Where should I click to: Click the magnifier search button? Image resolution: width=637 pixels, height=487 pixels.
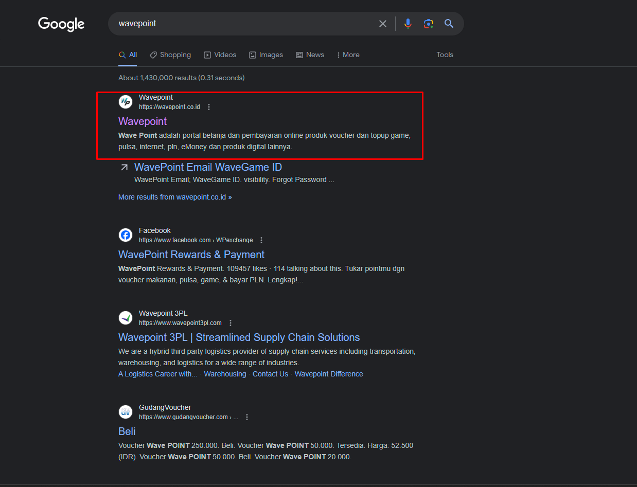pos(449,24)
